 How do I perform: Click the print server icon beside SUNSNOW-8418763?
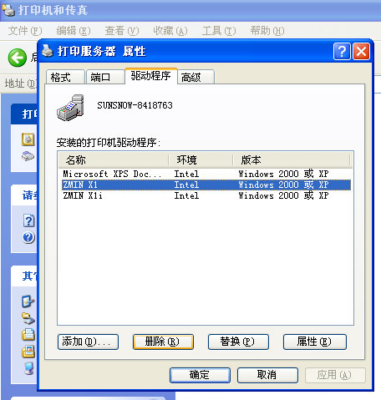tap(71, 108)
